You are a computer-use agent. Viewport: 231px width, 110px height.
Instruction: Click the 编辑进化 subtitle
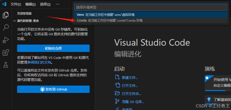tap(128, 54)
